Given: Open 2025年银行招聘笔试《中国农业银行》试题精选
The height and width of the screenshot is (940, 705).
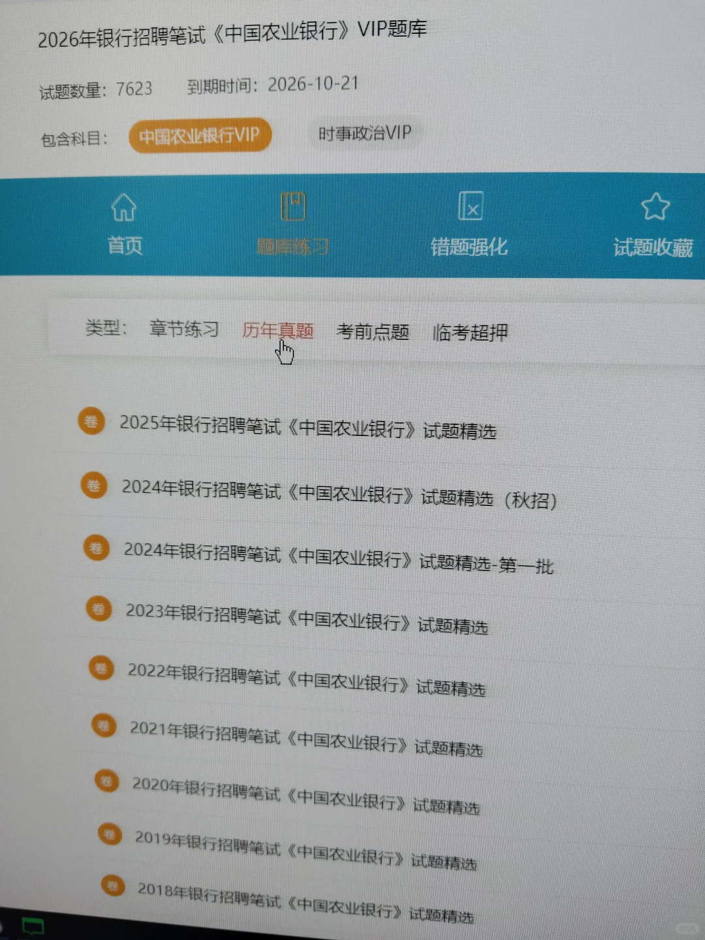Looking at the screenshot, I should coord(307,427).
